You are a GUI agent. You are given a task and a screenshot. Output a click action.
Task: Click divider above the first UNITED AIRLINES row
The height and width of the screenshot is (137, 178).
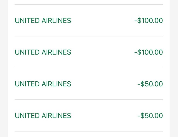(89, 4)
